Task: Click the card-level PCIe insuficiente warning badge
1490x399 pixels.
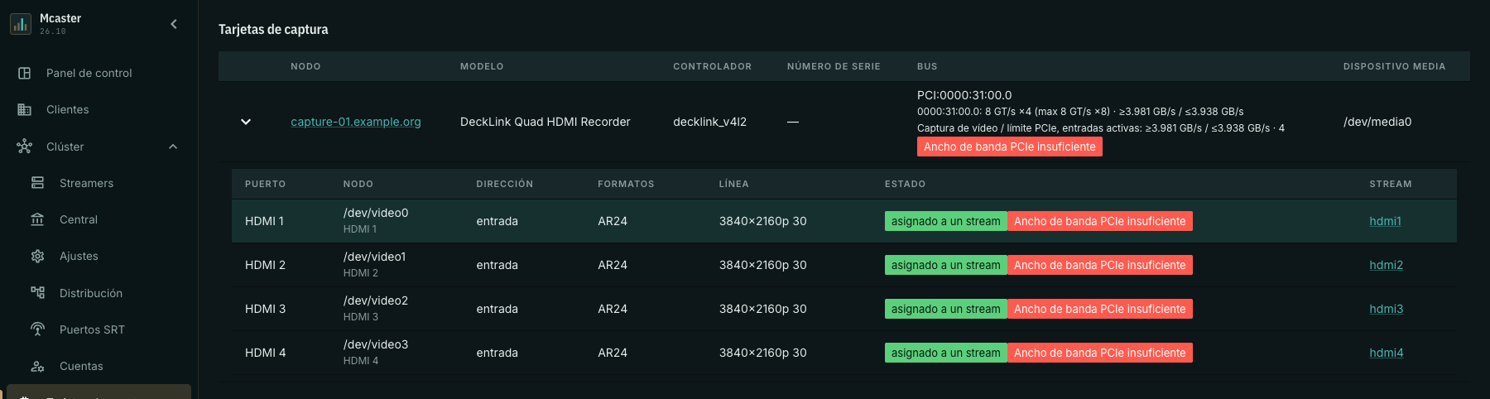Action: (x=1009, y=147)
